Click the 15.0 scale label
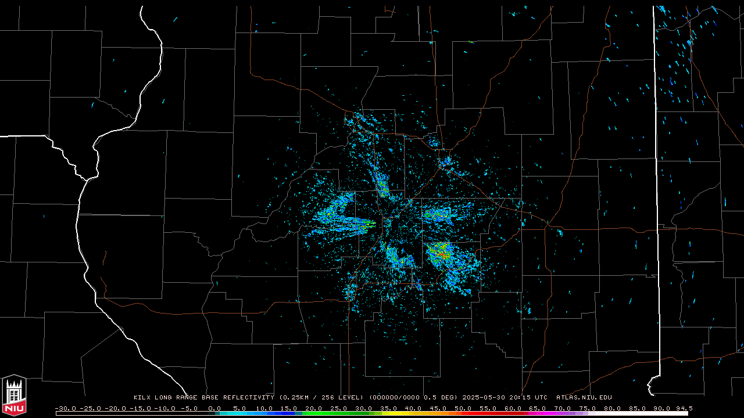This screenshot has width=744, height=418. point(289,409)
